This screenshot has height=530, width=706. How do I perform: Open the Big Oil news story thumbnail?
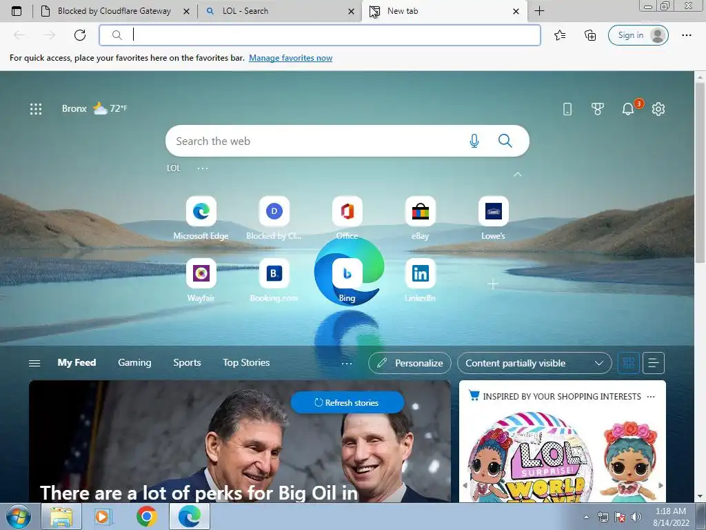[239, 441]
